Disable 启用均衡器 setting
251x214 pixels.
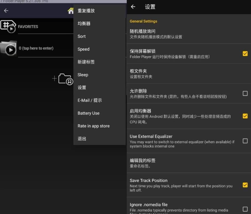245,116
